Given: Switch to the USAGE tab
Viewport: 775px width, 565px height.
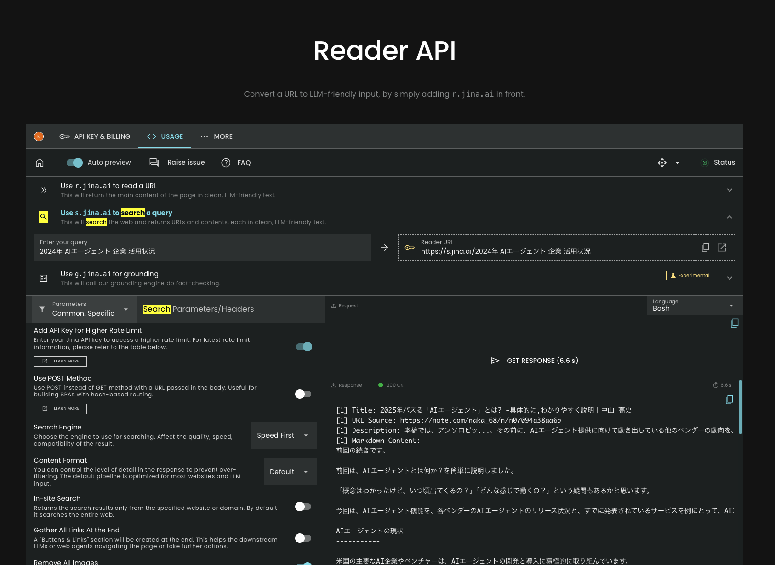Looking at the screenshot, I should (x=164, y=136).
